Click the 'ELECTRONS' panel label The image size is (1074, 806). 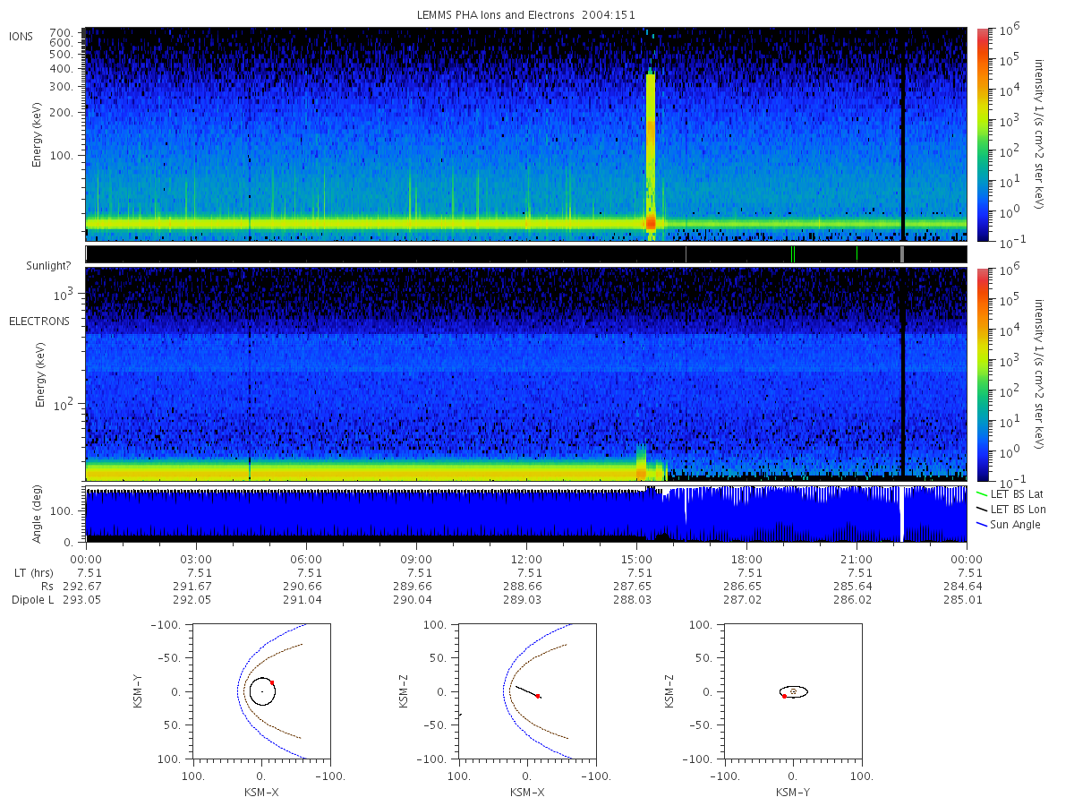pyautogui.click(x=39, y=321)
